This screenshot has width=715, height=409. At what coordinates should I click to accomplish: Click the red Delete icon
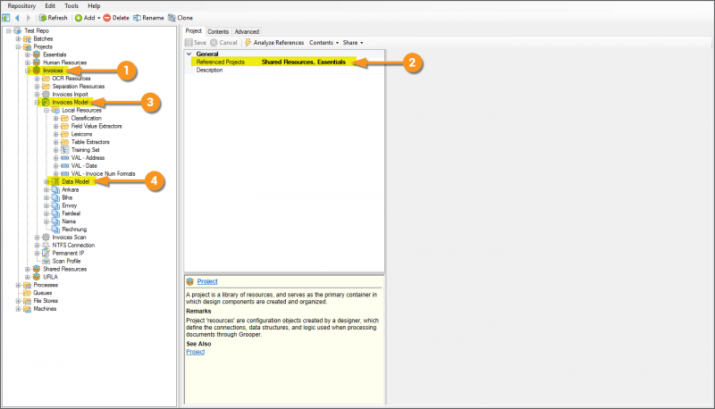coord(106,18)
